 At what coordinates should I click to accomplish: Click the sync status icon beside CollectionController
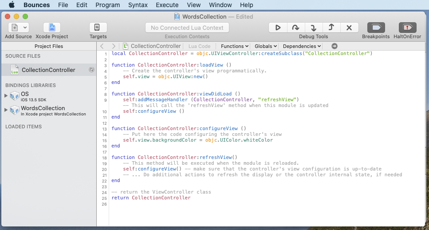[x=92, y=70]
